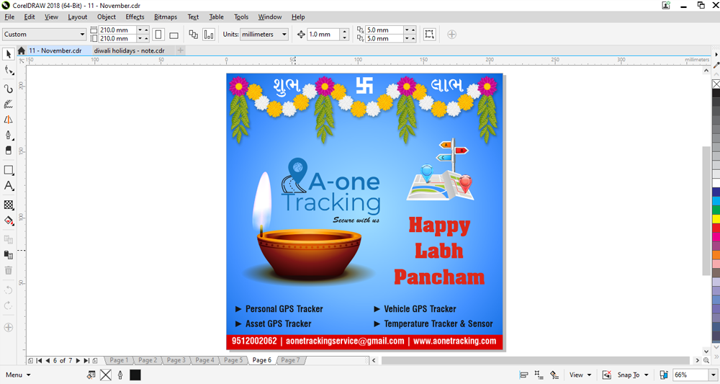Open the Menu dropdown in status bar

coord(18,375)
